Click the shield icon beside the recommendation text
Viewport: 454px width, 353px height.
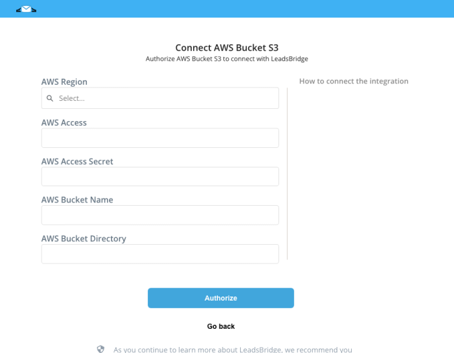pyautogui.click(x=100, y=349)
